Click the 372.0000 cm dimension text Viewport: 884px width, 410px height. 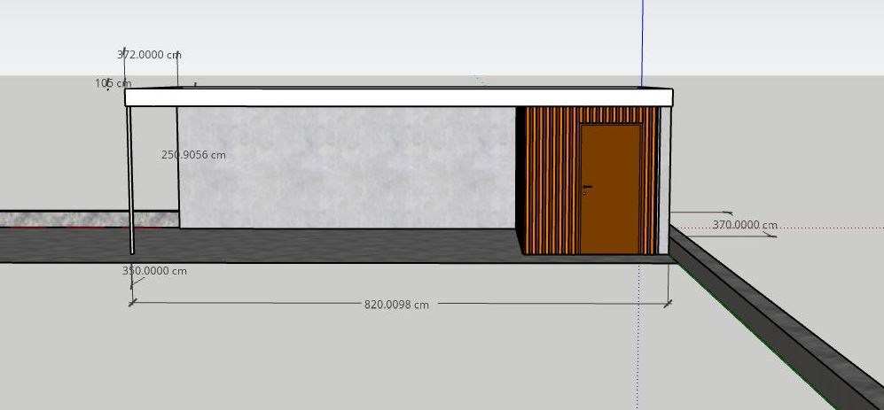[x=148, y=55]
